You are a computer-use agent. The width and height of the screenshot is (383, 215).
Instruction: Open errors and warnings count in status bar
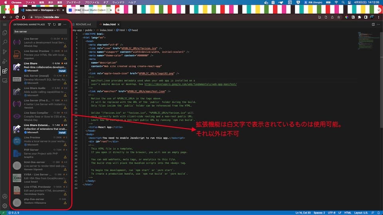coord(14,213)
